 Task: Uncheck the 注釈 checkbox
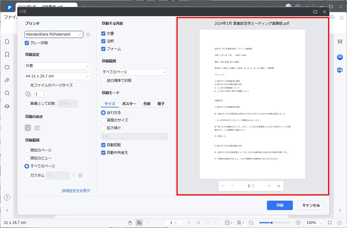coord(103,41)
